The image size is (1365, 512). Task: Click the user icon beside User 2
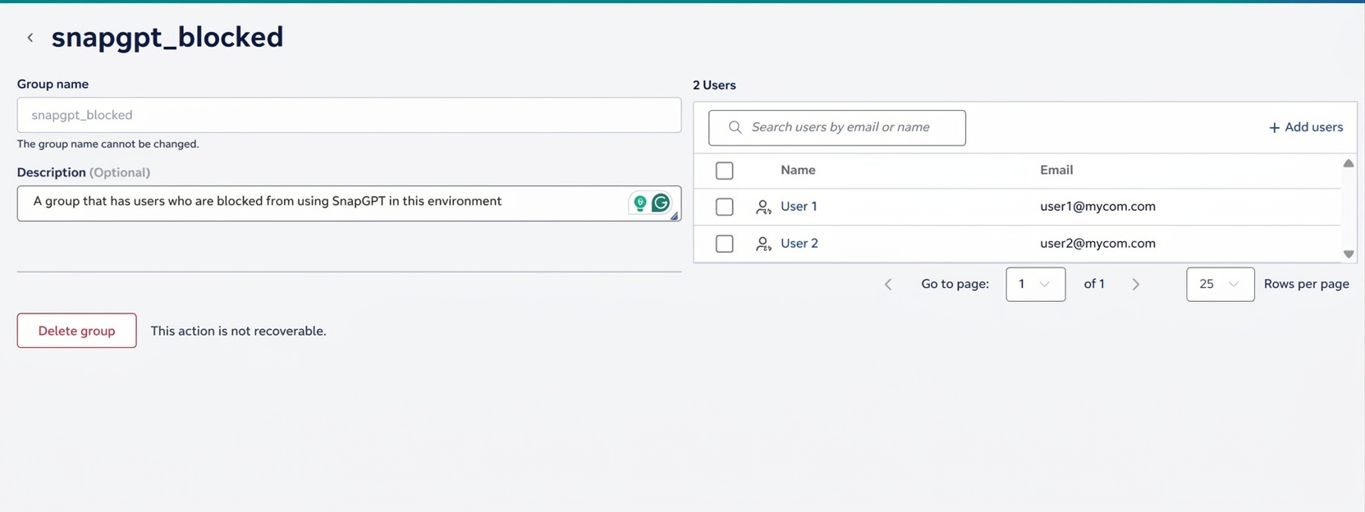click(763, 244)
